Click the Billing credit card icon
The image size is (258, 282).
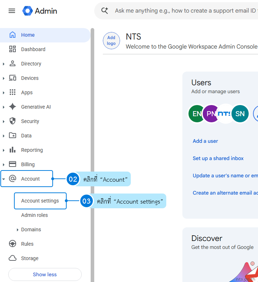[13, 164]
